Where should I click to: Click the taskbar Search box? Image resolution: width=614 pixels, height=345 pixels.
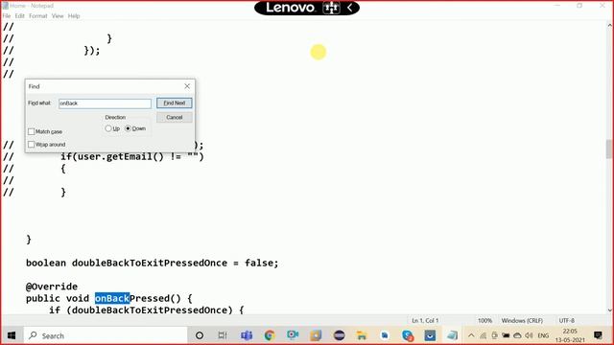coord(106,335)
